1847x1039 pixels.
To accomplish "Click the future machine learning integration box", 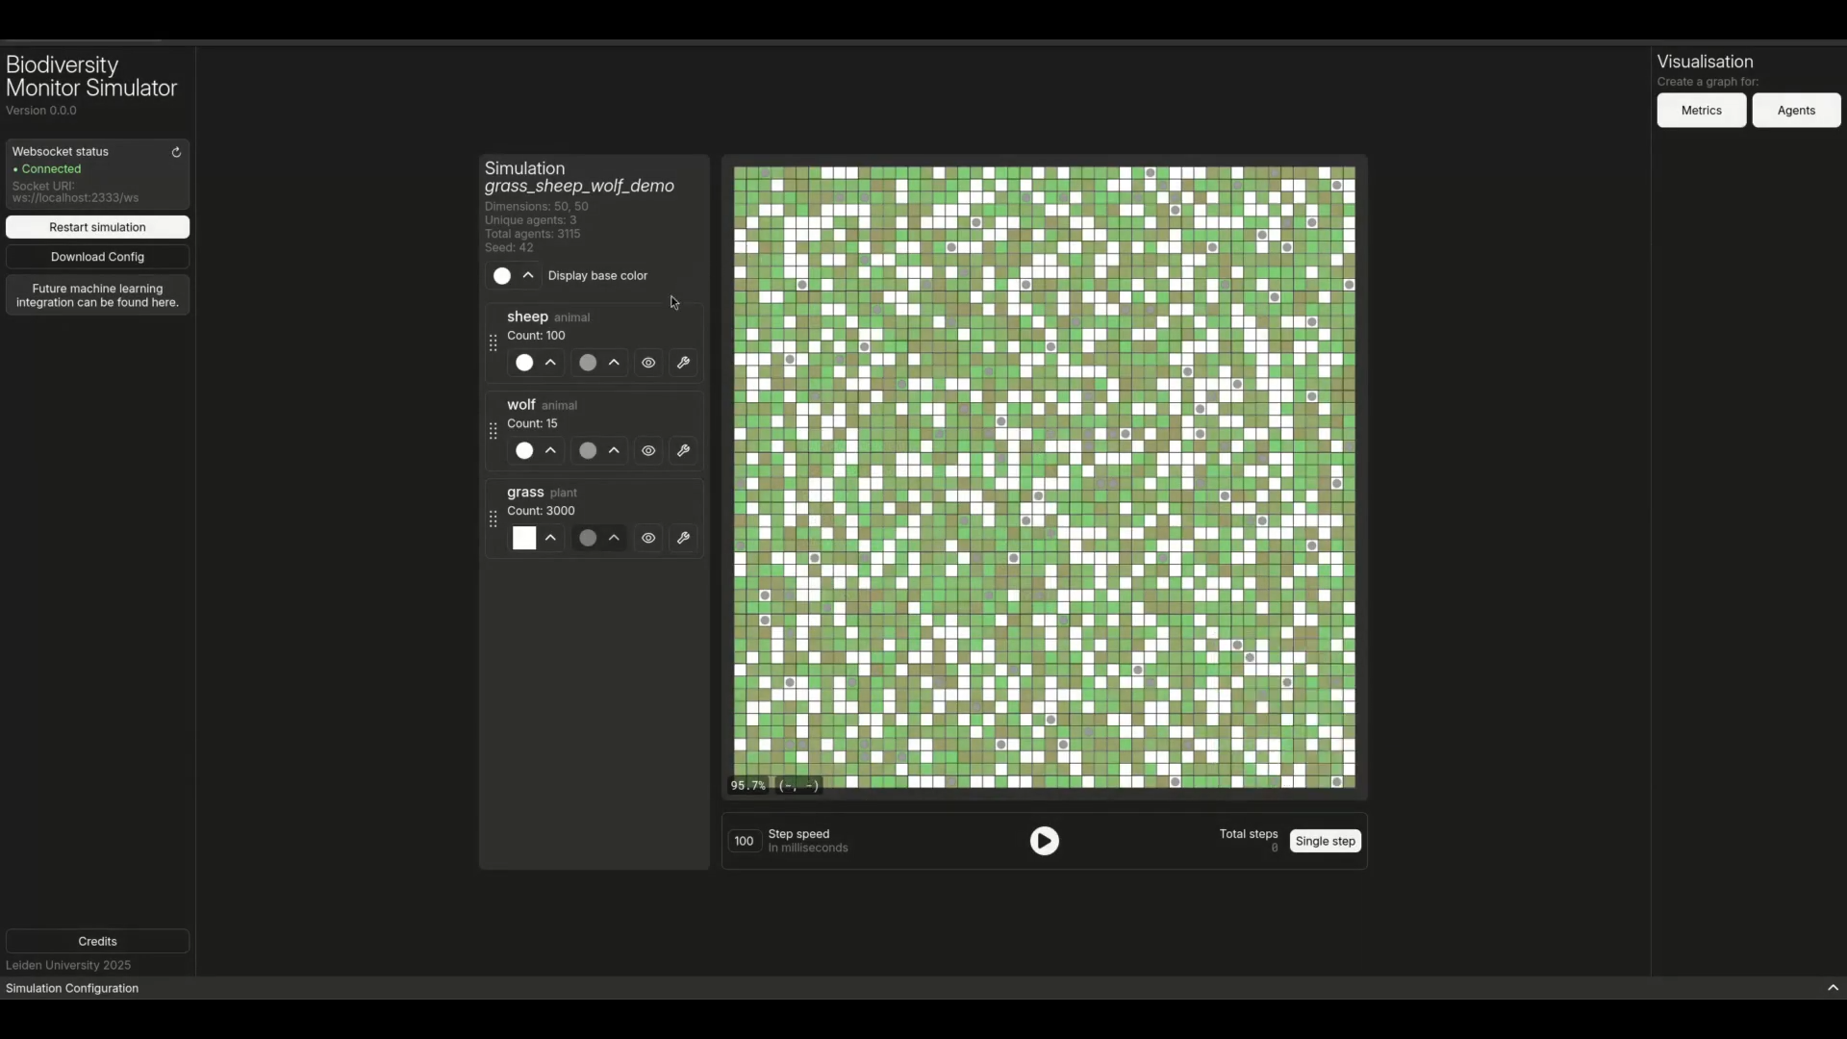I will [x=97, y=295].
